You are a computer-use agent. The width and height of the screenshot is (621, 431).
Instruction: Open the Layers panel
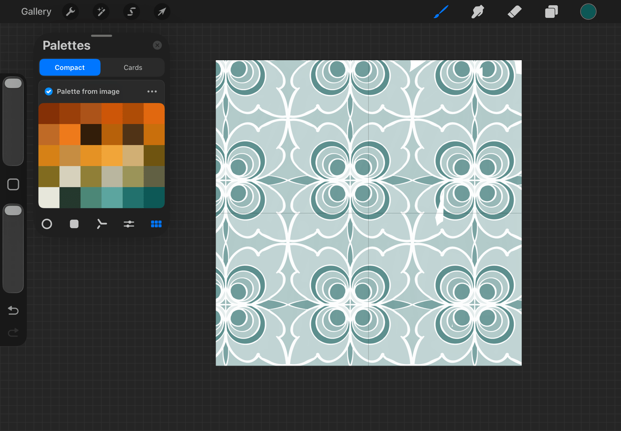point(551,12)
